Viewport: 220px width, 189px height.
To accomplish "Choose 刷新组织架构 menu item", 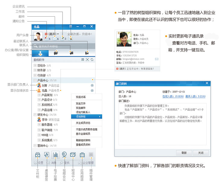I will click(x=86, y=140).
